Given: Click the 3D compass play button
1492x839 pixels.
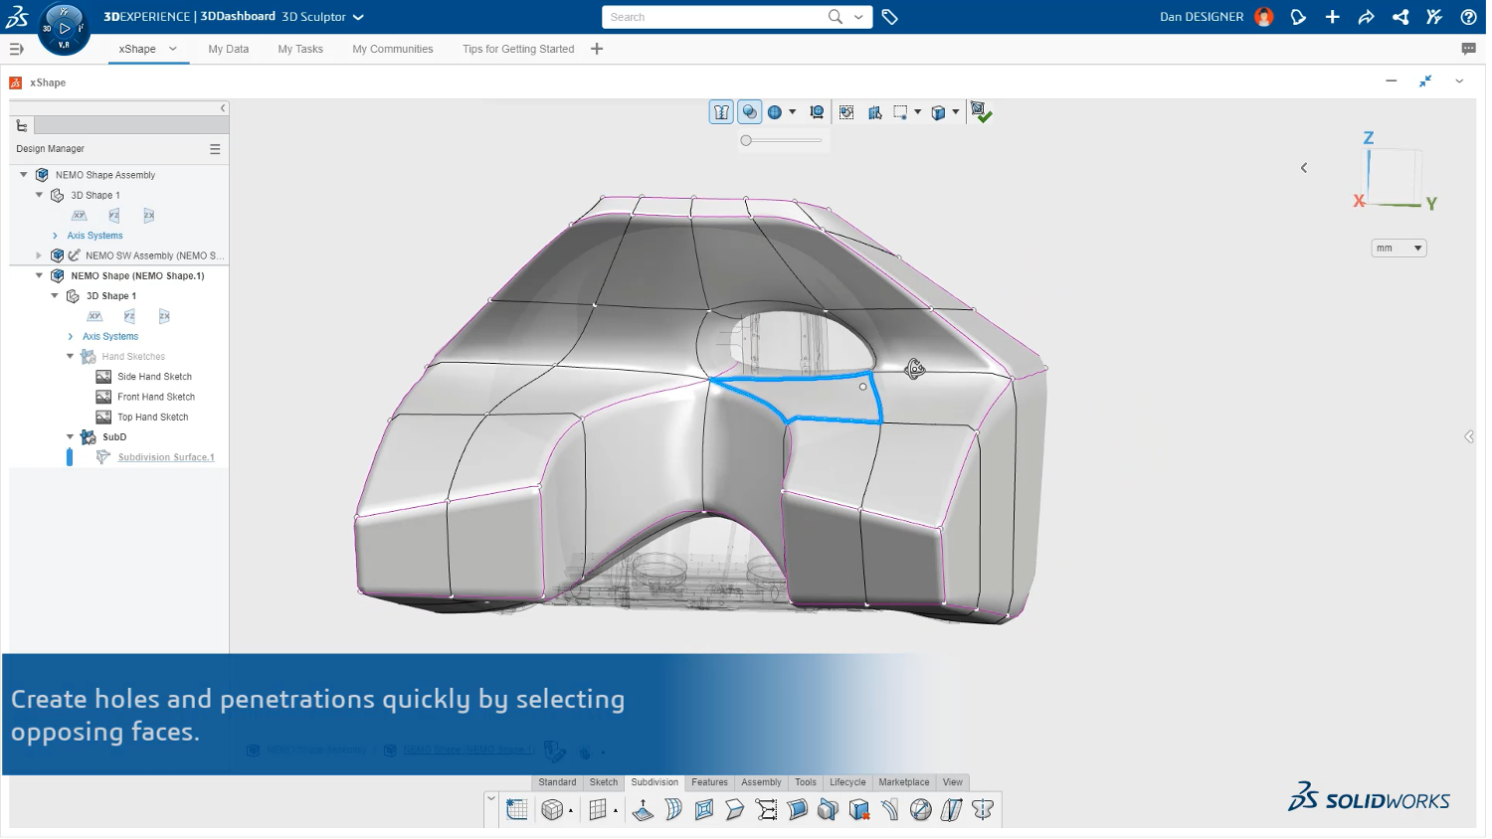Looking at the screenshot, I should pos(65,29).
